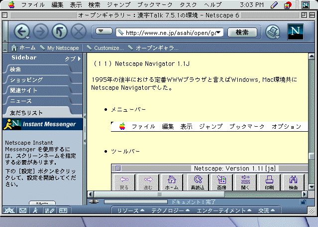
Task: Open 表示 menu in the Mac menu bar
Action: pyautogui.click(x=76, y=4)
